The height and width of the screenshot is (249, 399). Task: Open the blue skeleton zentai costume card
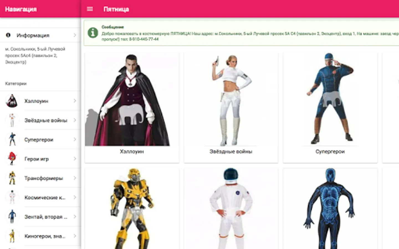(330, 209)
